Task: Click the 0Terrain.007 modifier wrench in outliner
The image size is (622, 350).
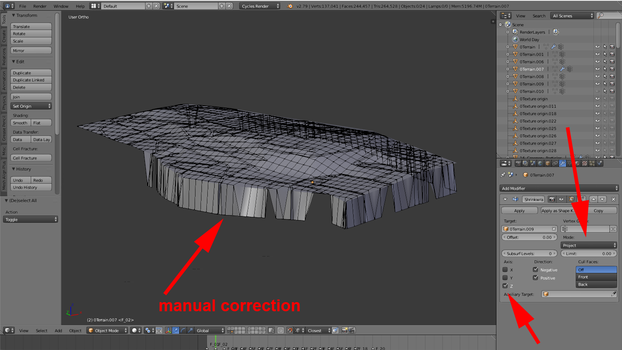Action: click(x=562, y=69)
